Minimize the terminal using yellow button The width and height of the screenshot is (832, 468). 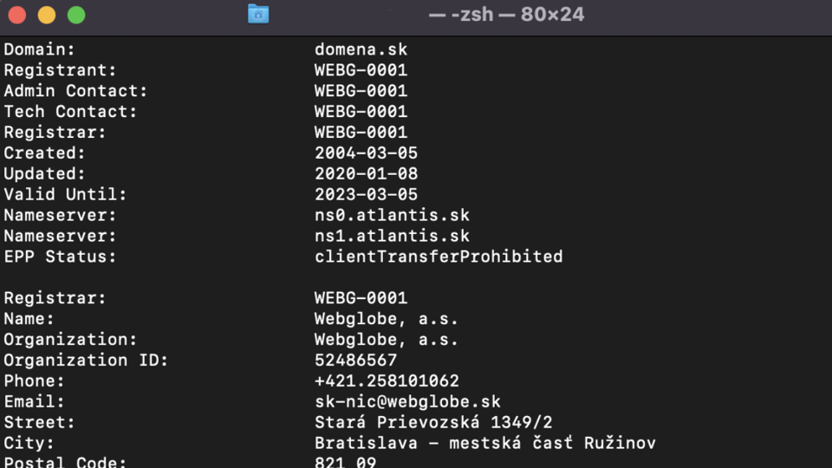[47, 15]
